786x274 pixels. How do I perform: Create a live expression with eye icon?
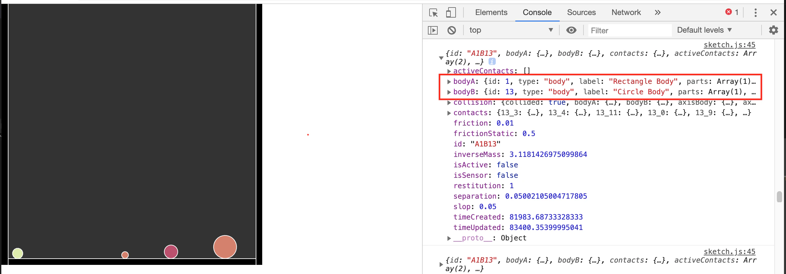point(571,30)
